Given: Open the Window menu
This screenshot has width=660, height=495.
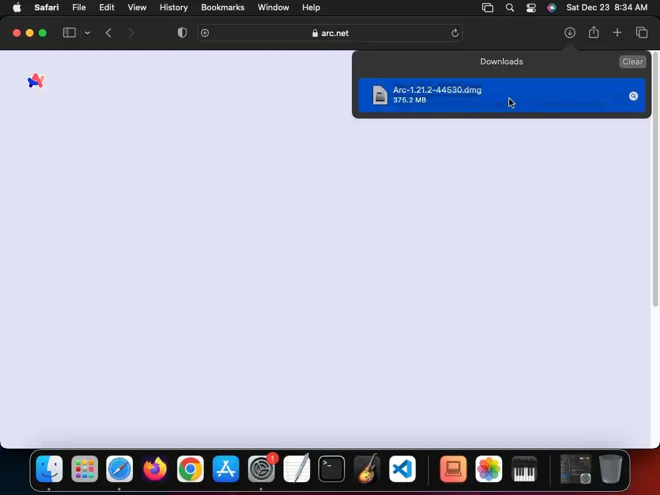Looking at the screenshot, I should [x=273, y=8].
